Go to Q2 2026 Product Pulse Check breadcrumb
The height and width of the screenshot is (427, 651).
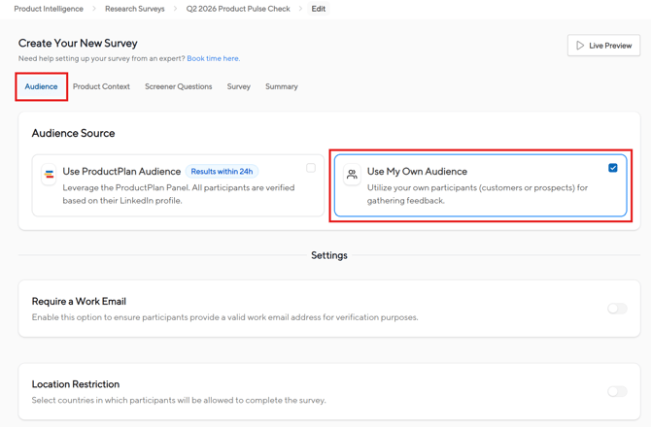[238, 9]
